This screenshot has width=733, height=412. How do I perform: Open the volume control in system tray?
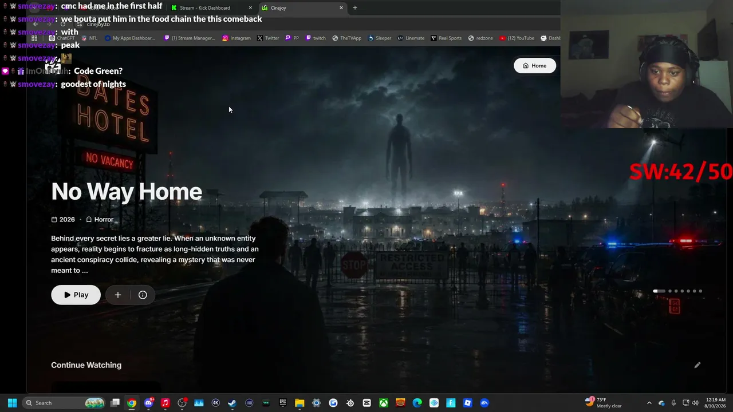pos(695,403)
